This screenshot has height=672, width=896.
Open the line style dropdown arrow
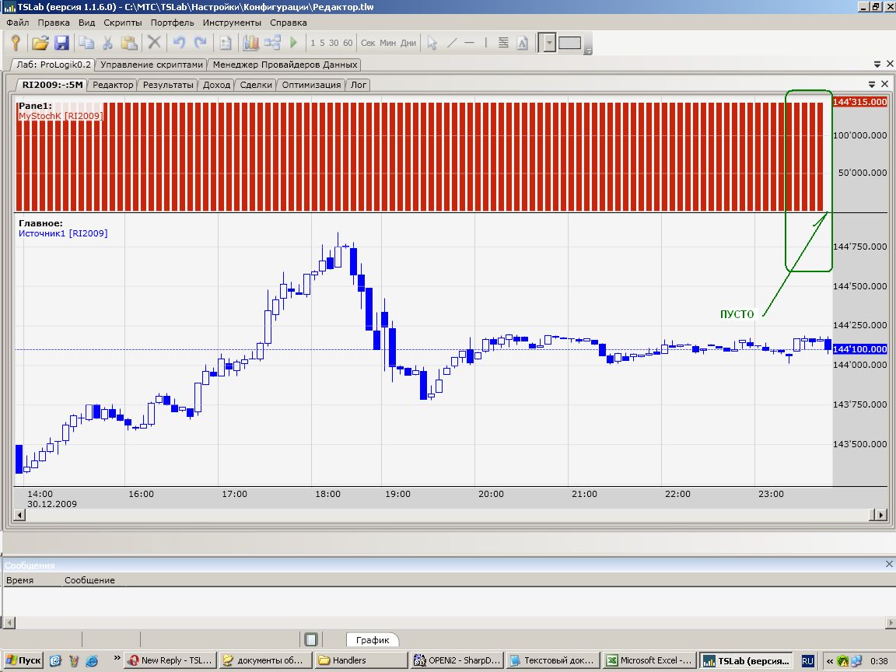click(x=548, y=43)
